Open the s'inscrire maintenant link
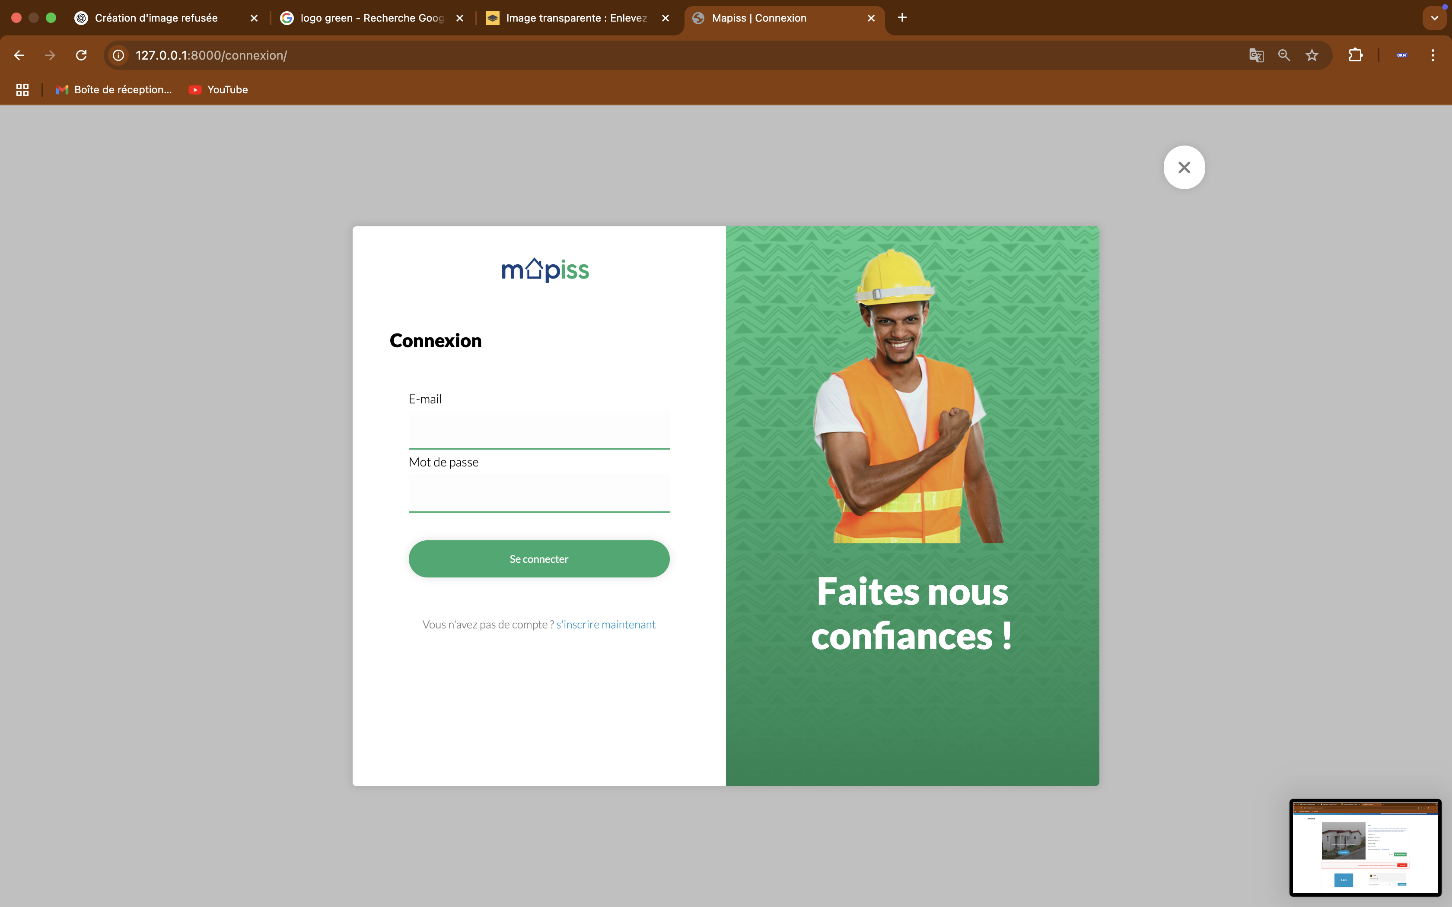This screenshot has width=1452, height=907. [605, 625]
